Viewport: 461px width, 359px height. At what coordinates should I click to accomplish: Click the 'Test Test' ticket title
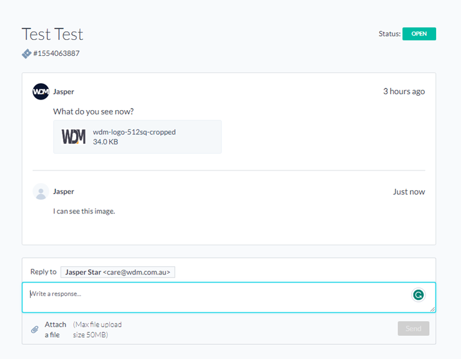coord(52,34)
